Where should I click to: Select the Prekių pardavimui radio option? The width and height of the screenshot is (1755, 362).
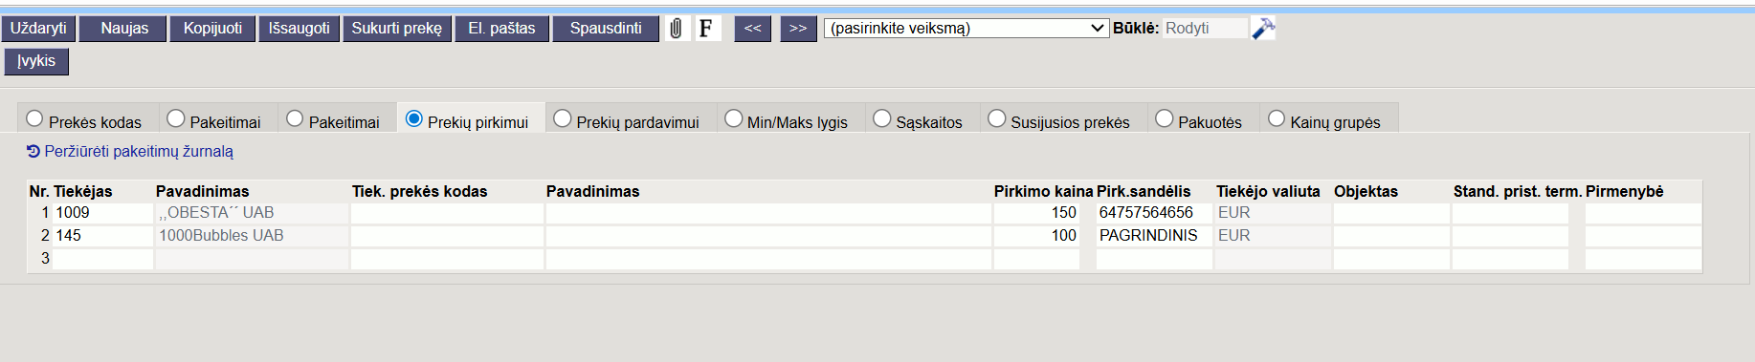[563, 118]
